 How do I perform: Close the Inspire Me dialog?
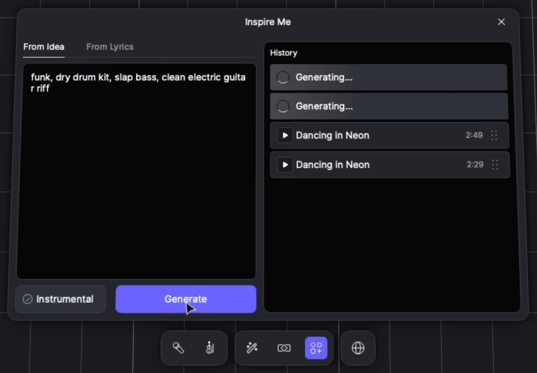[501, 22]
